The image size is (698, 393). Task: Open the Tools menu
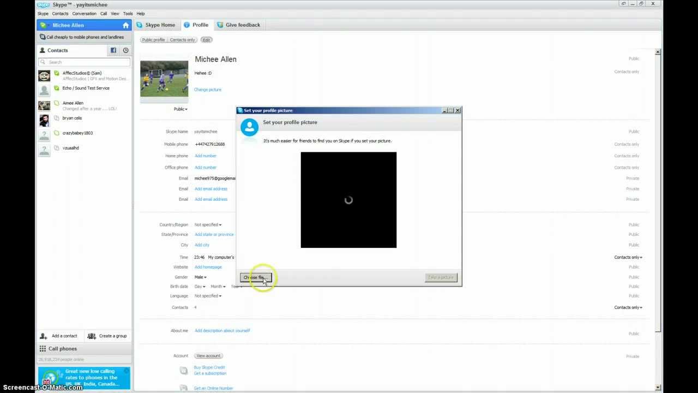coord(128,14)
